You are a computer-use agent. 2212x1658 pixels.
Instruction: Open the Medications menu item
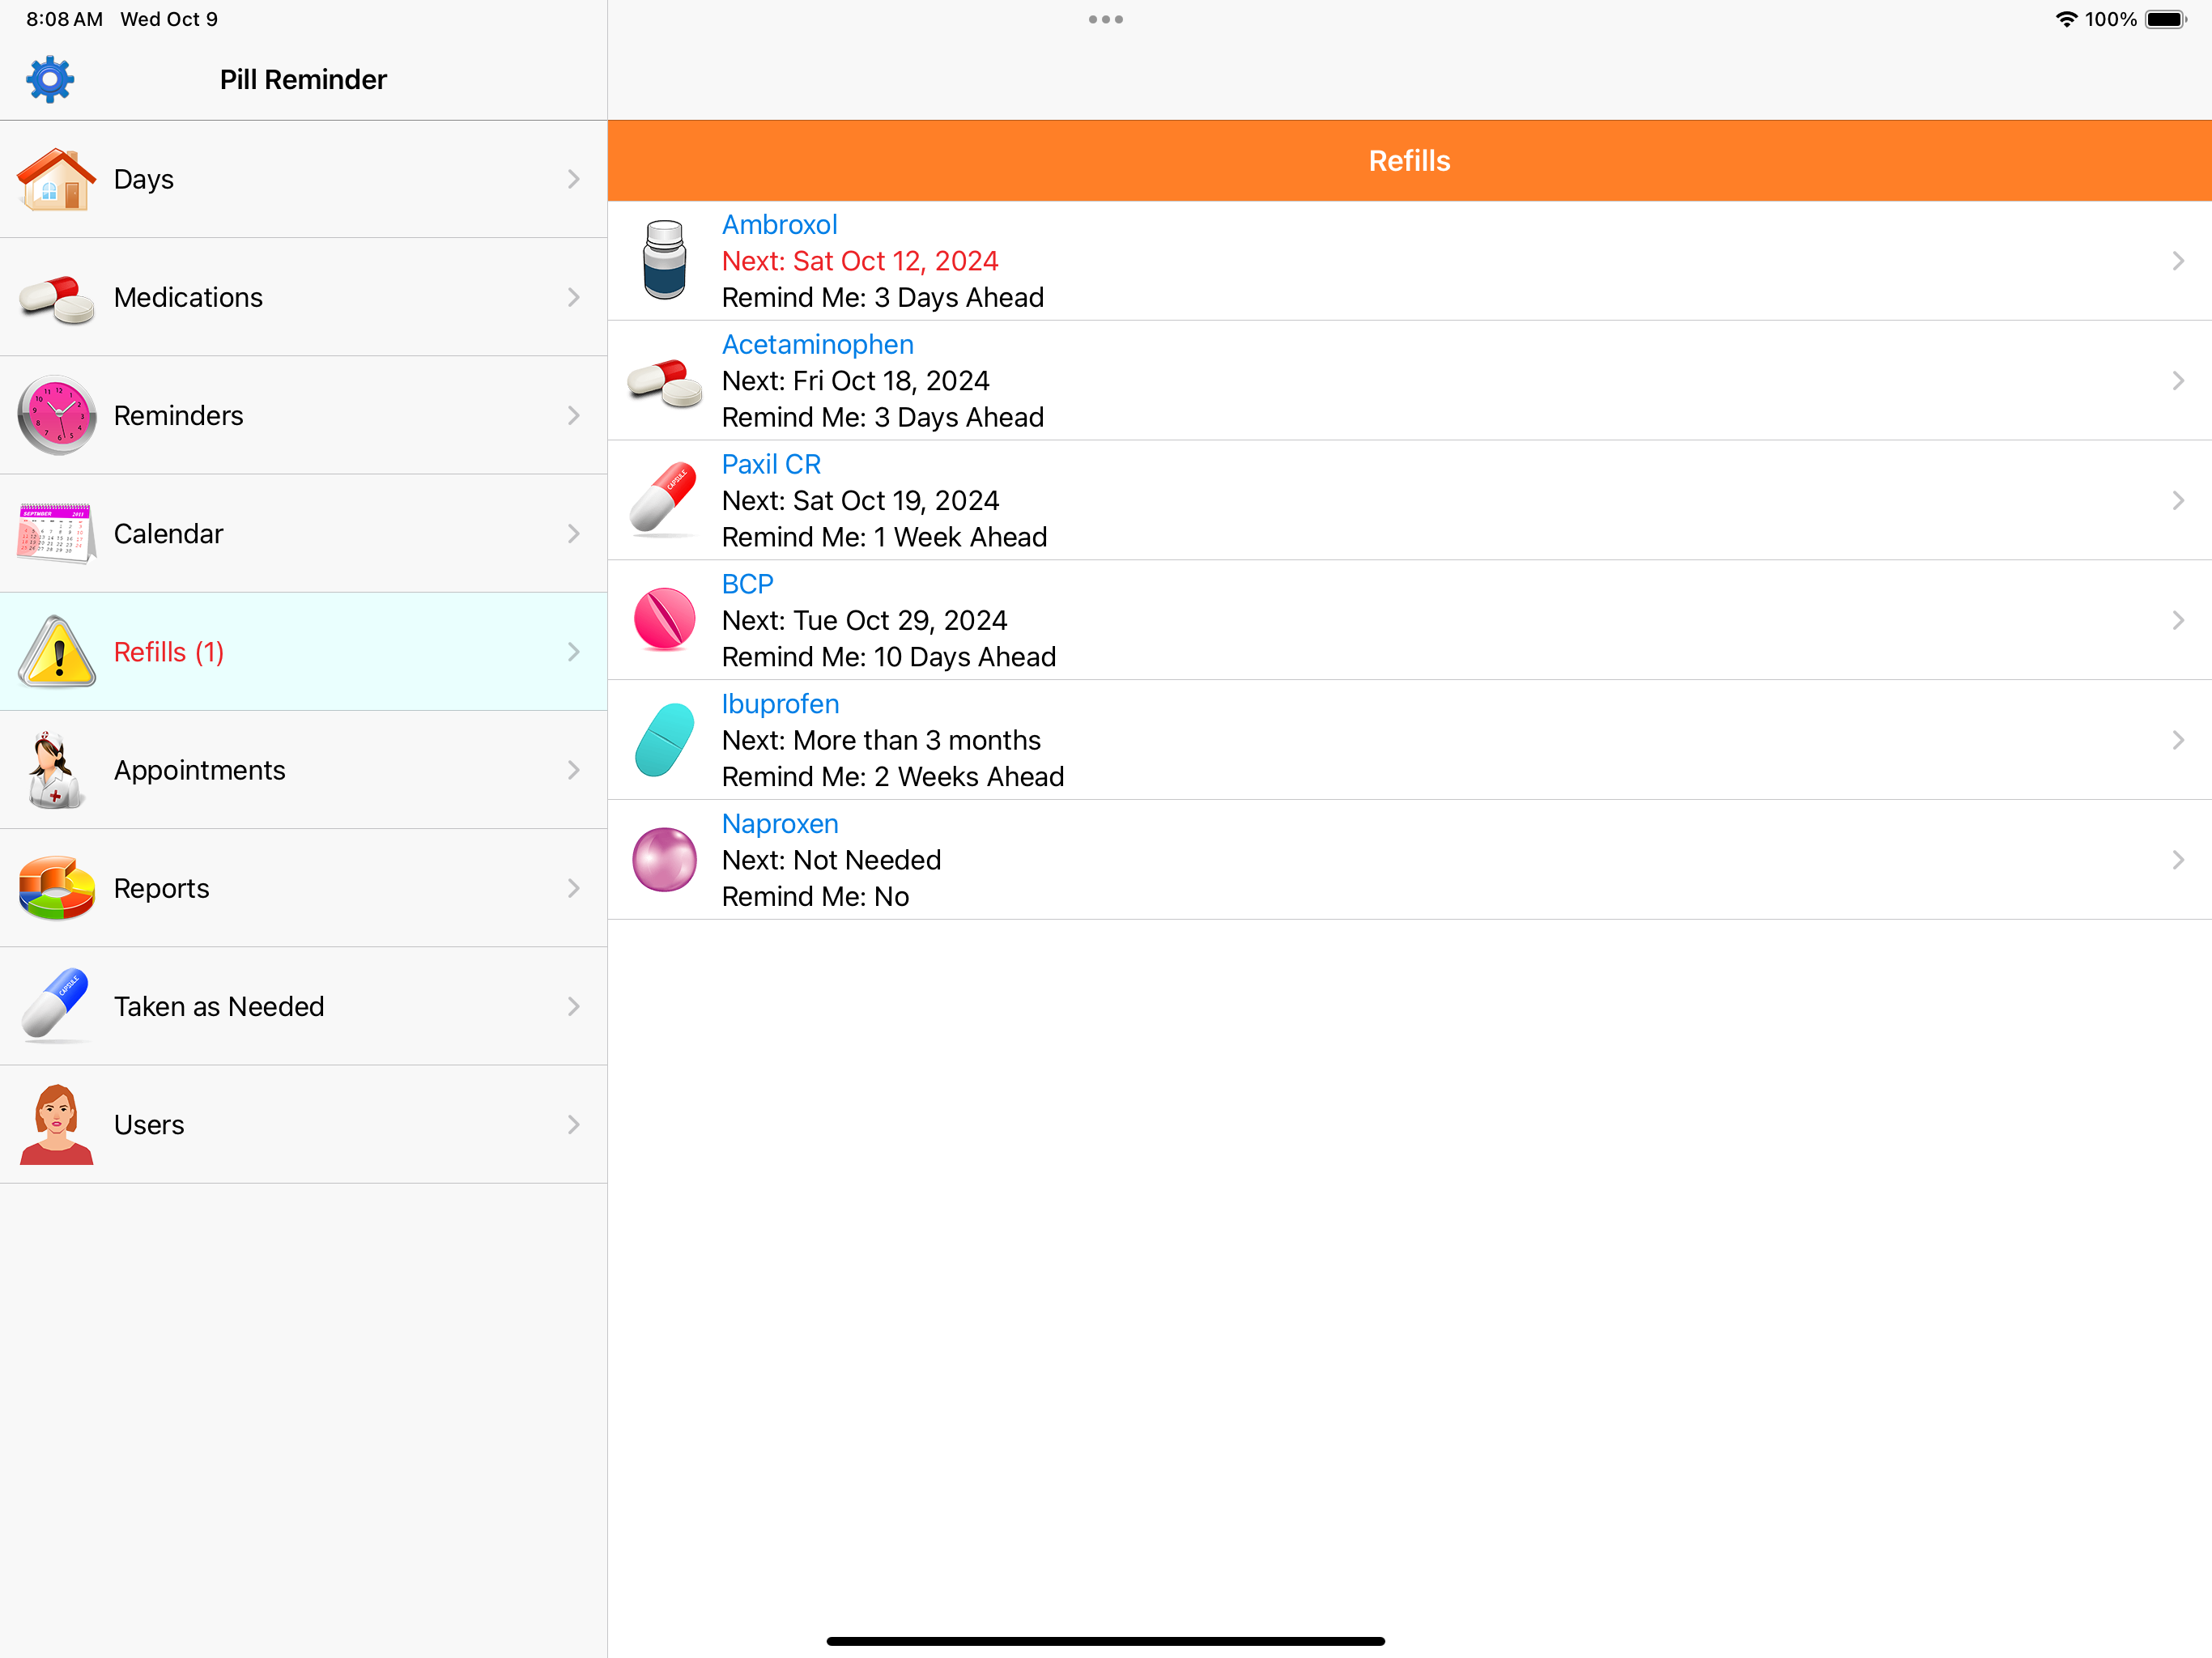(303, 297)
